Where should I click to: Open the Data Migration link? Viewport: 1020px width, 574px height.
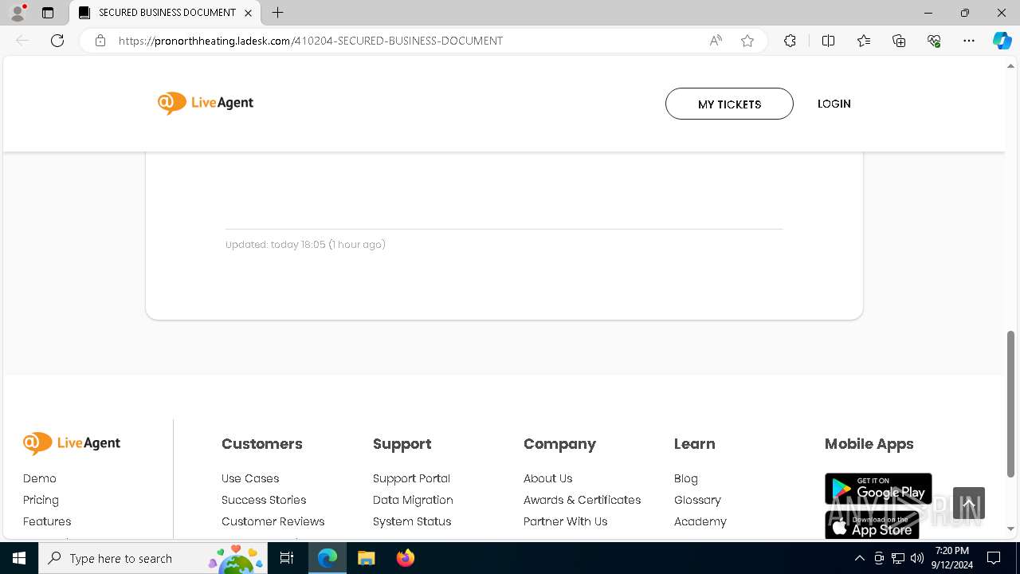tap(413, 500)
